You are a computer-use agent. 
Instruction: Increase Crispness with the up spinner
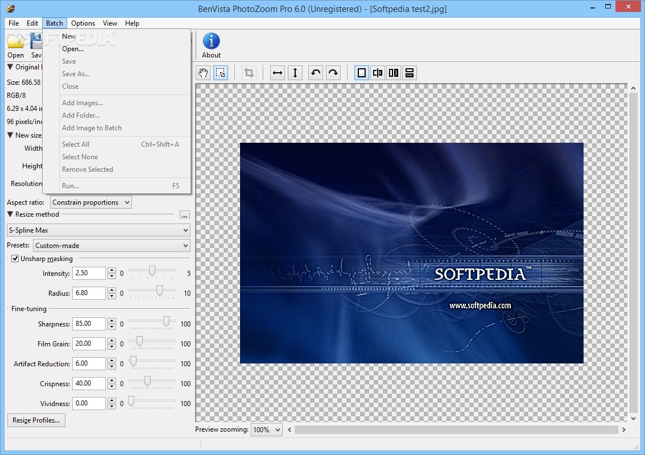(112, 380)
